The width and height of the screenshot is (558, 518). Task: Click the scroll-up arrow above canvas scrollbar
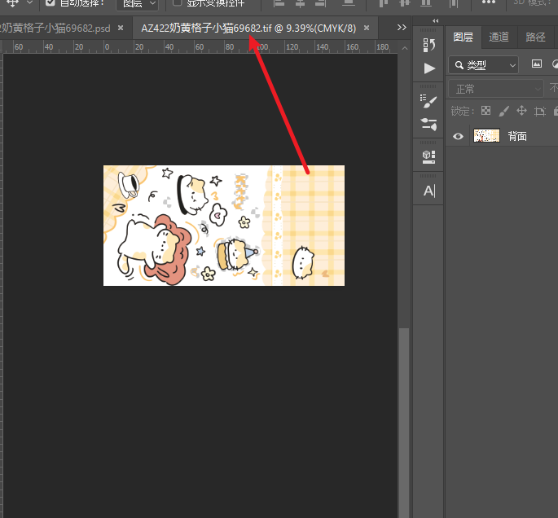(x=404, y=48)
